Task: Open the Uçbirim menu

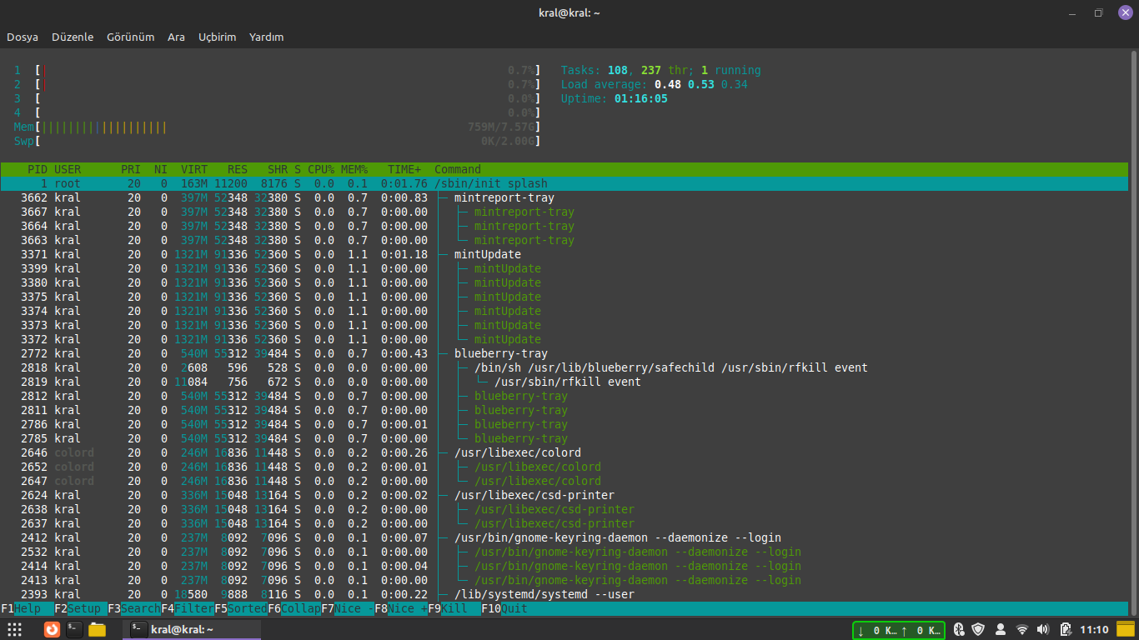Action: click(217, 37)
